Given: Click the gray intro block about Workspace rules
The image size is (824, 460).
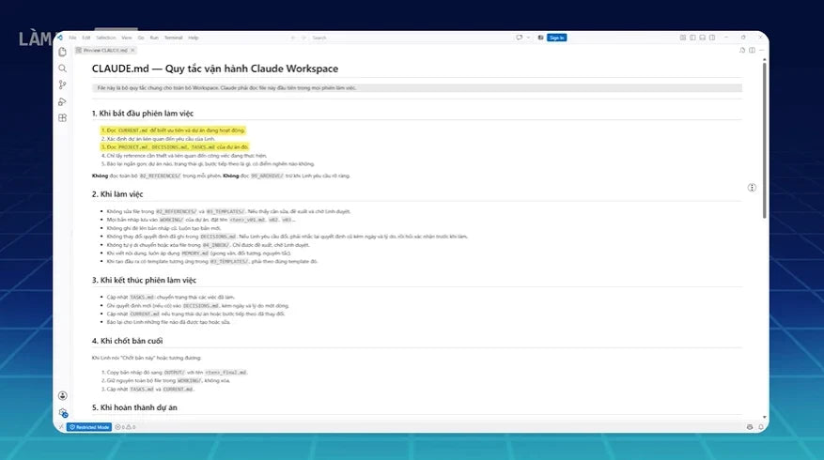Looking at the screenshot, I should tap(417, 87).
